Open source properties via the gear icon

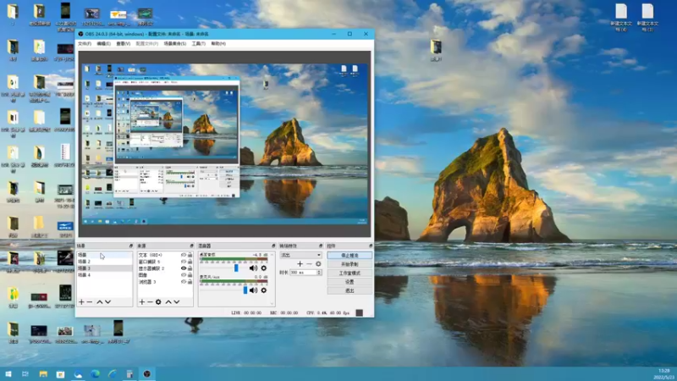pyautogui.click(x=158, y=302)
